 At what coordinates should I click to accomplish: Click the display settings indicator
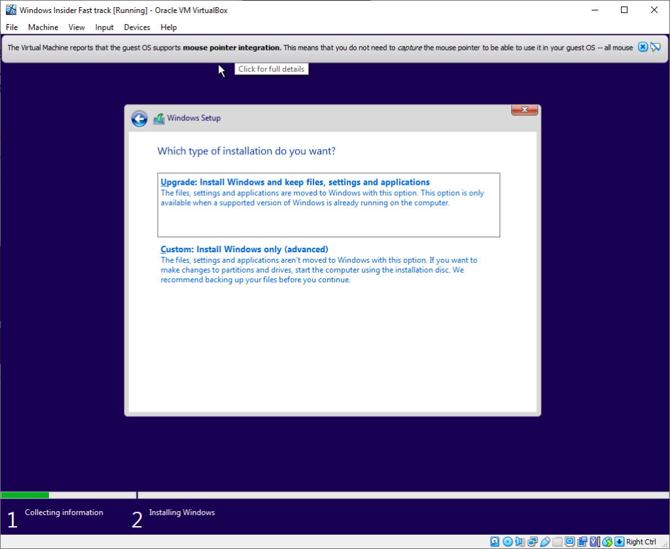tap(570, 542)
